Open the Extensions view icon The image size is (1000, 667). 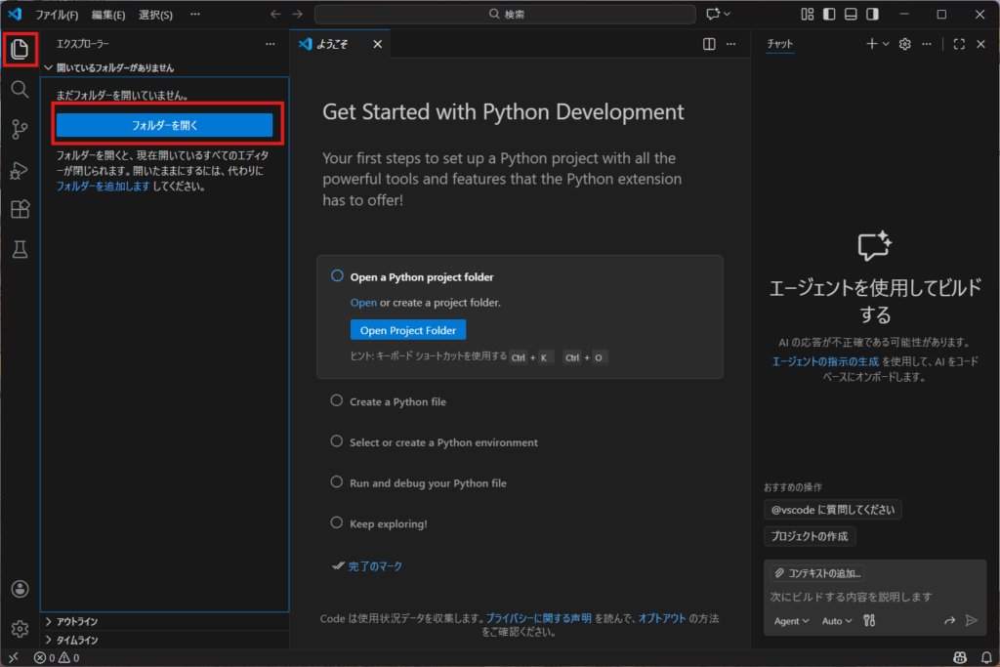[x=20, y=210]
